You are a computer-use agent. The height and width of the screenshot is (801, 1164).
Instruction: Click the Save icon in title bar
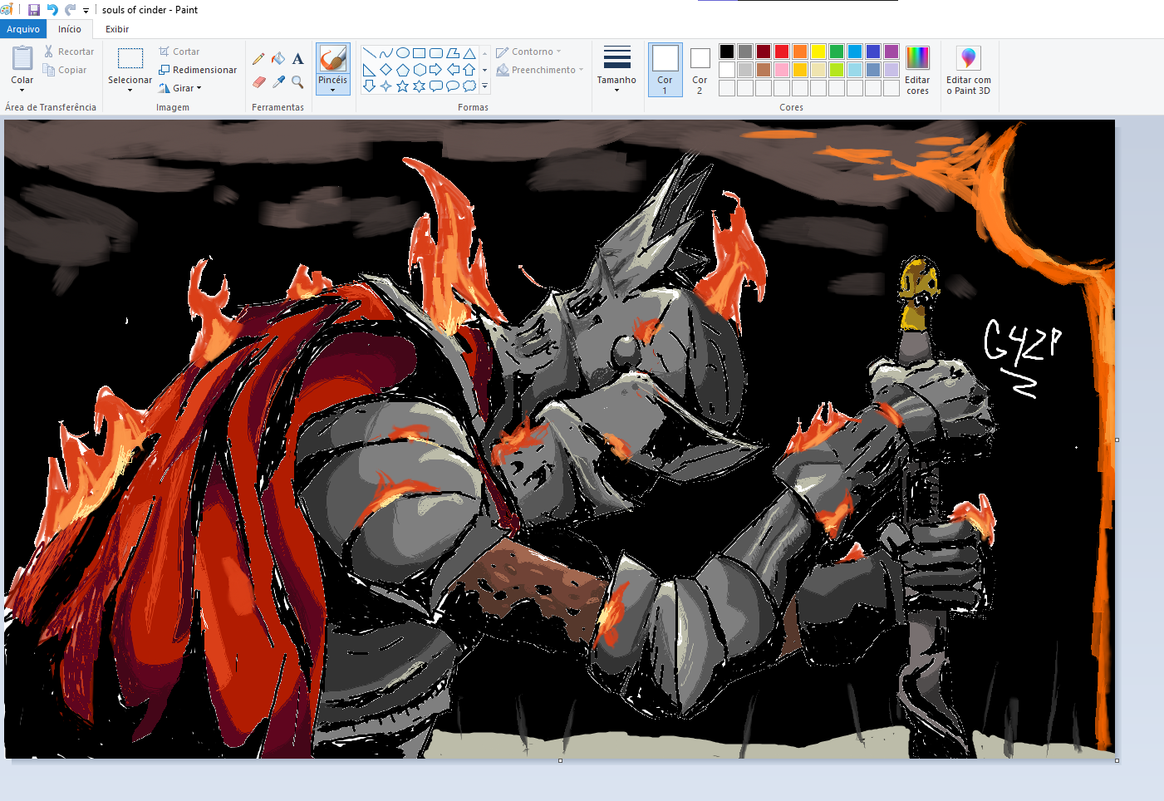34,10
